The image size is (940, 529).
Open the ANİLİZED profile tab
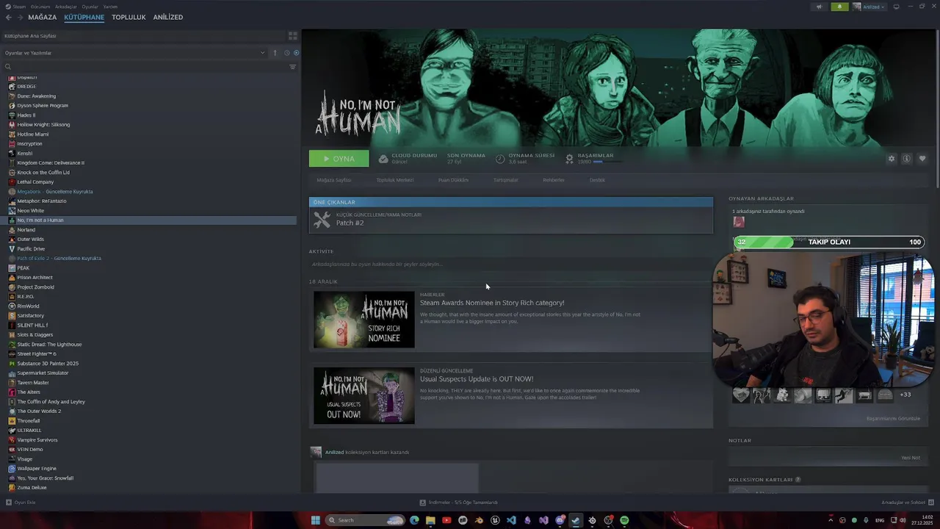pyautogui.click(x=168, y=17)
